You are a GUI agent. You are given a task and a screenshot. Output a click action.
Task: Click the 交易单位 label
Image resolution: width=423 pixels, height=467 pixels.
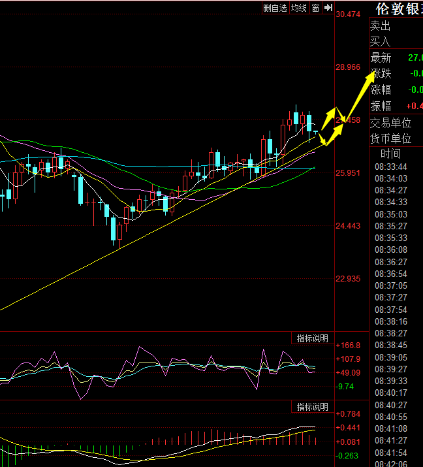390,123
